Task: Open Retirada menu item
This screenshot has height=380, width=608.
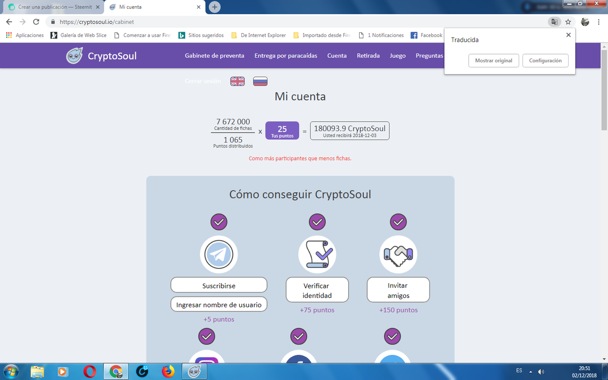Action: click(368, 56)
